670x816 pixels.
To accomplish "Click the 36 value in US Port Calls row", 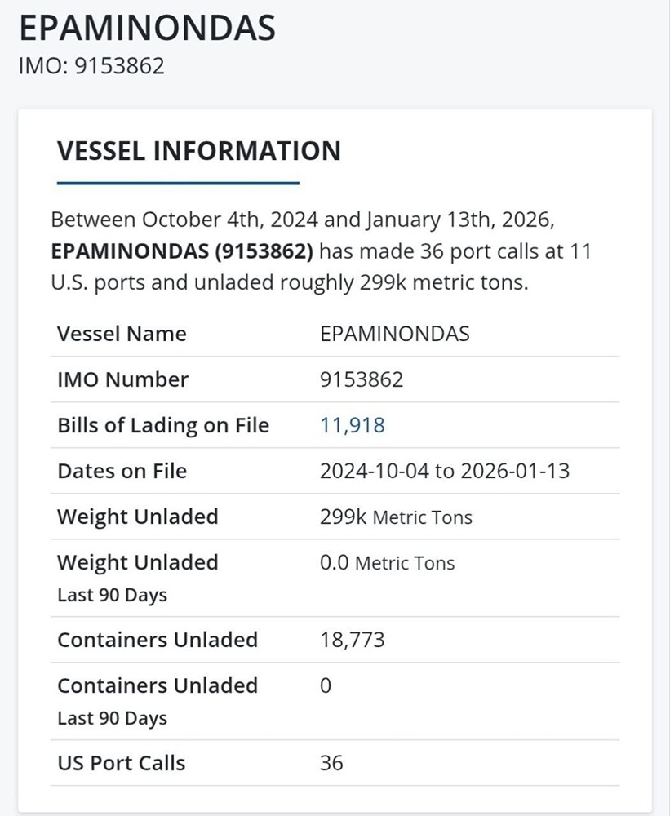I will 331,763.
